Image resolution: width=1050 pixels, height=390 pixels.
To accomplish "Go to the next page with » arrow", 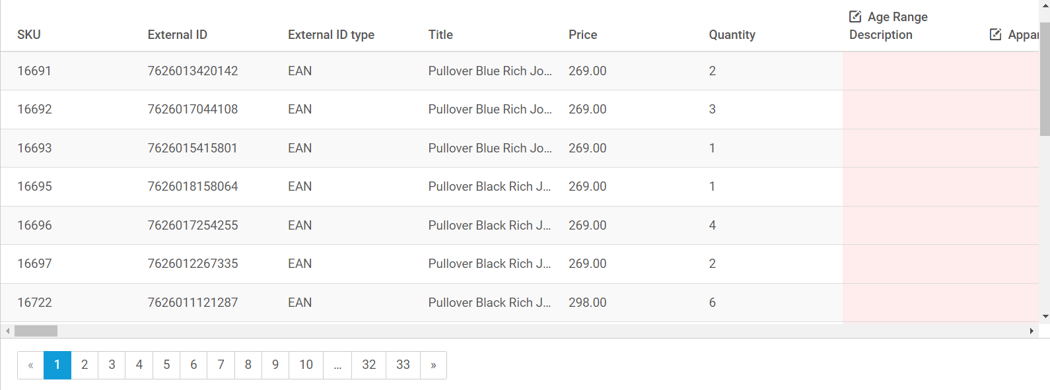I will point(433,365).
